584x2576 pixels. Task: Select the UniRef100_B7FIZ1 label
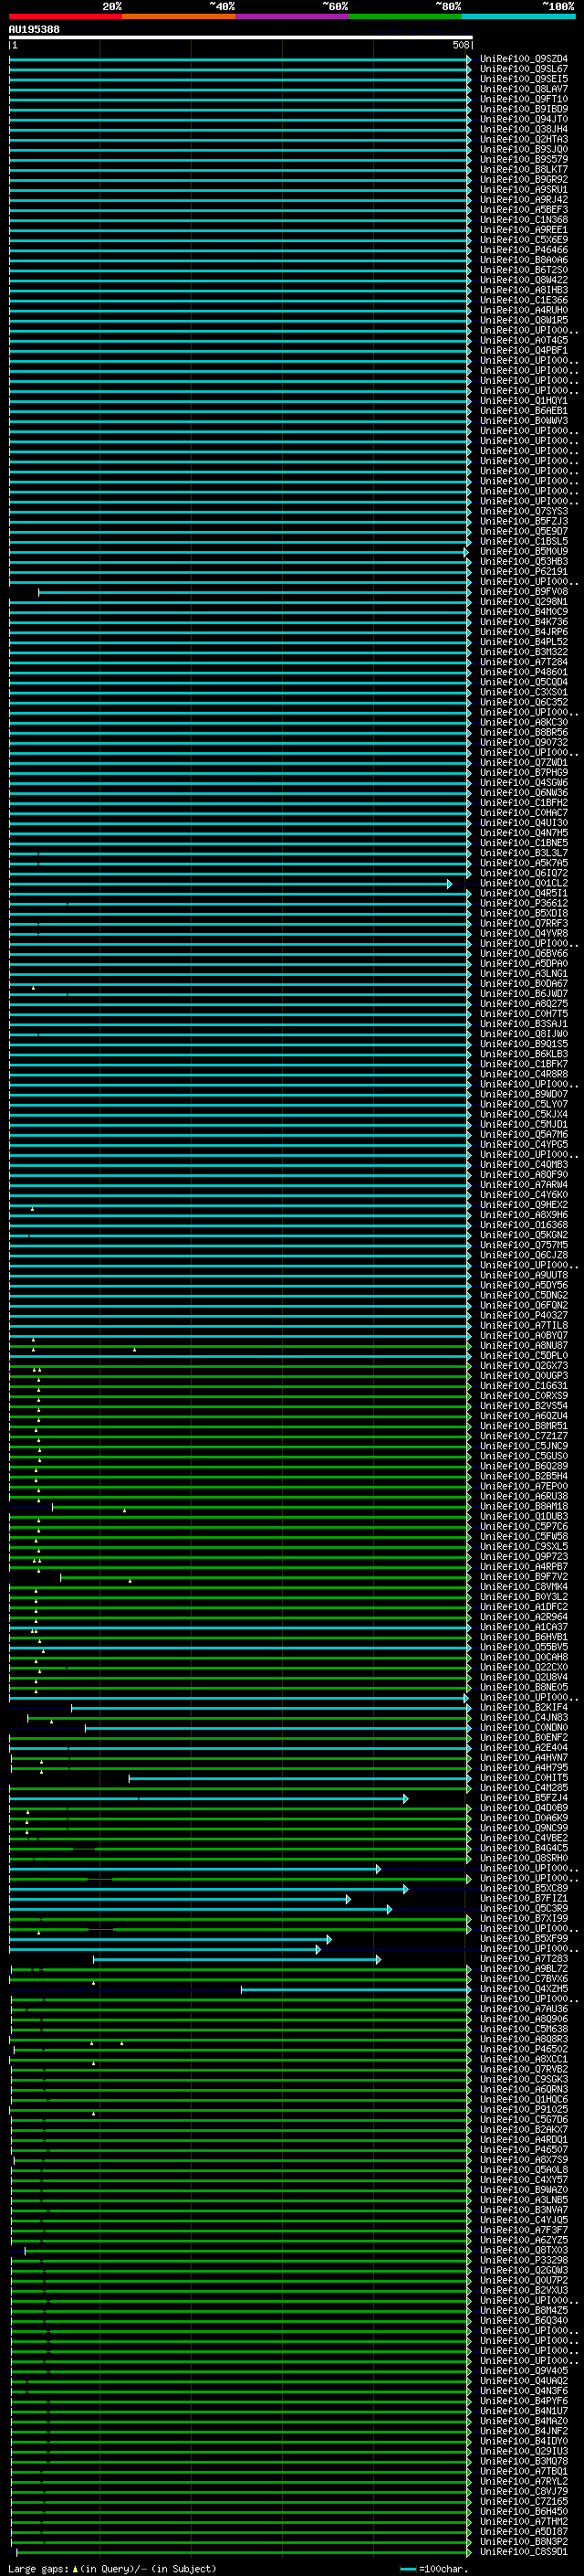click(x=523, y=1899)
